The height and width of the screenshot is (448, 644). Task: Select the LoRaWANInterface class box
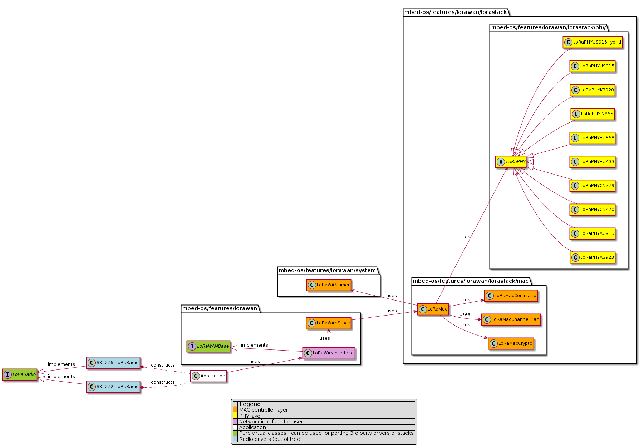point(329,353)
